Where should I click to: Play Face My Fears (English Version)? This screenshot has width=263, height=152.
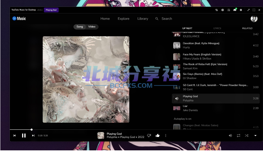(216, 57)
